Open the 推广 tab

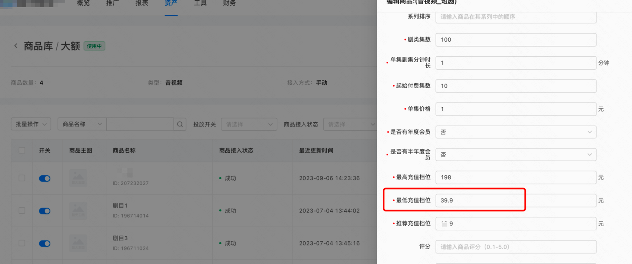click(112, 3)
